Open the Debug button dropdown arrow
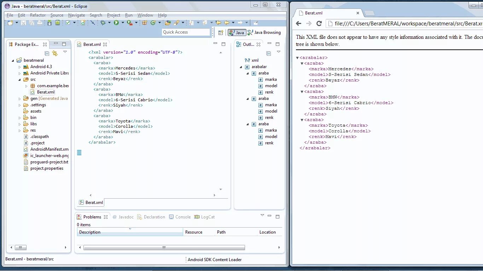Image resolution: width=483 pixels, height=271 pixels. pyautogui.click(x=109, y=23)
